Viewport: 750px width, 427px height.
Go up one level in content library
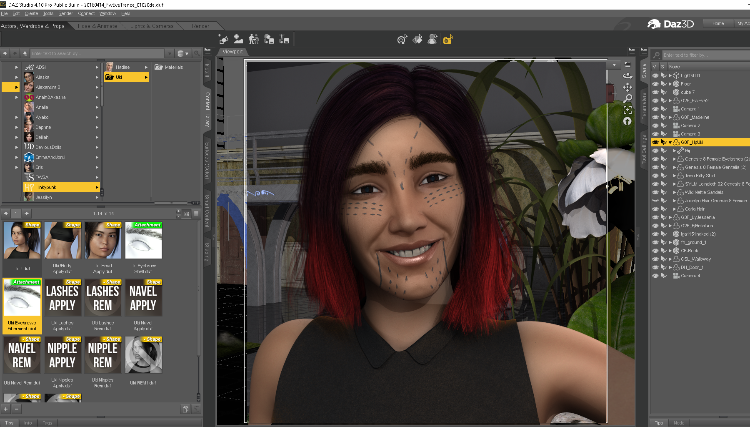coord(25,53)
